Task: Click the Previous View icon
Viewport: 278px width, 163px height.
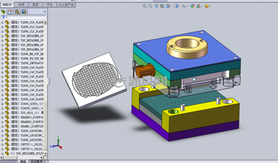Action: [156, 6]
